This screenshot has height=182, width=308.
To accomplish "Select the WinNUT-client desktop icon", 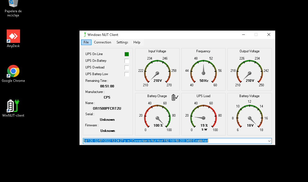I will pos(13,106).
